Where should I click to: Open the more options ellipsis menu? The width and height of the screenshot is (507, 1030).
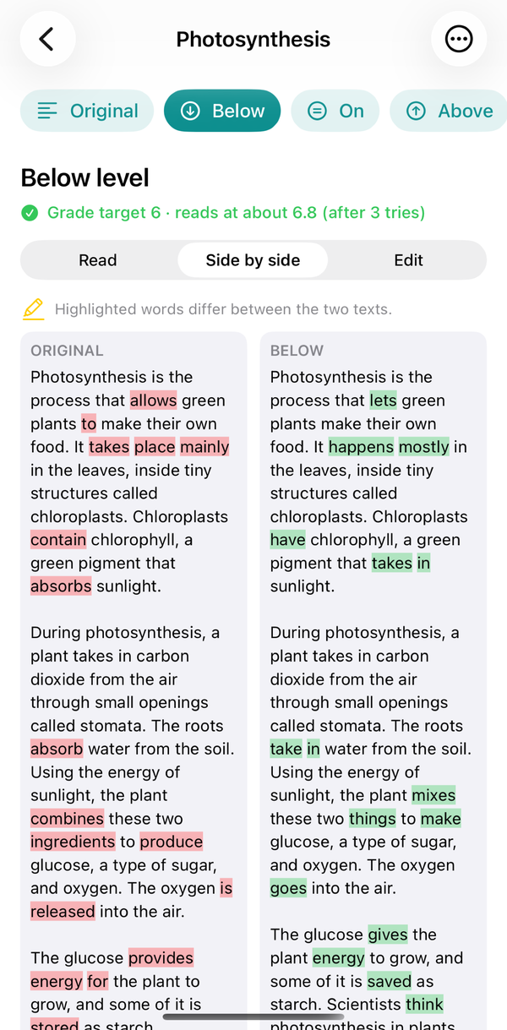[x=459, y=39]
